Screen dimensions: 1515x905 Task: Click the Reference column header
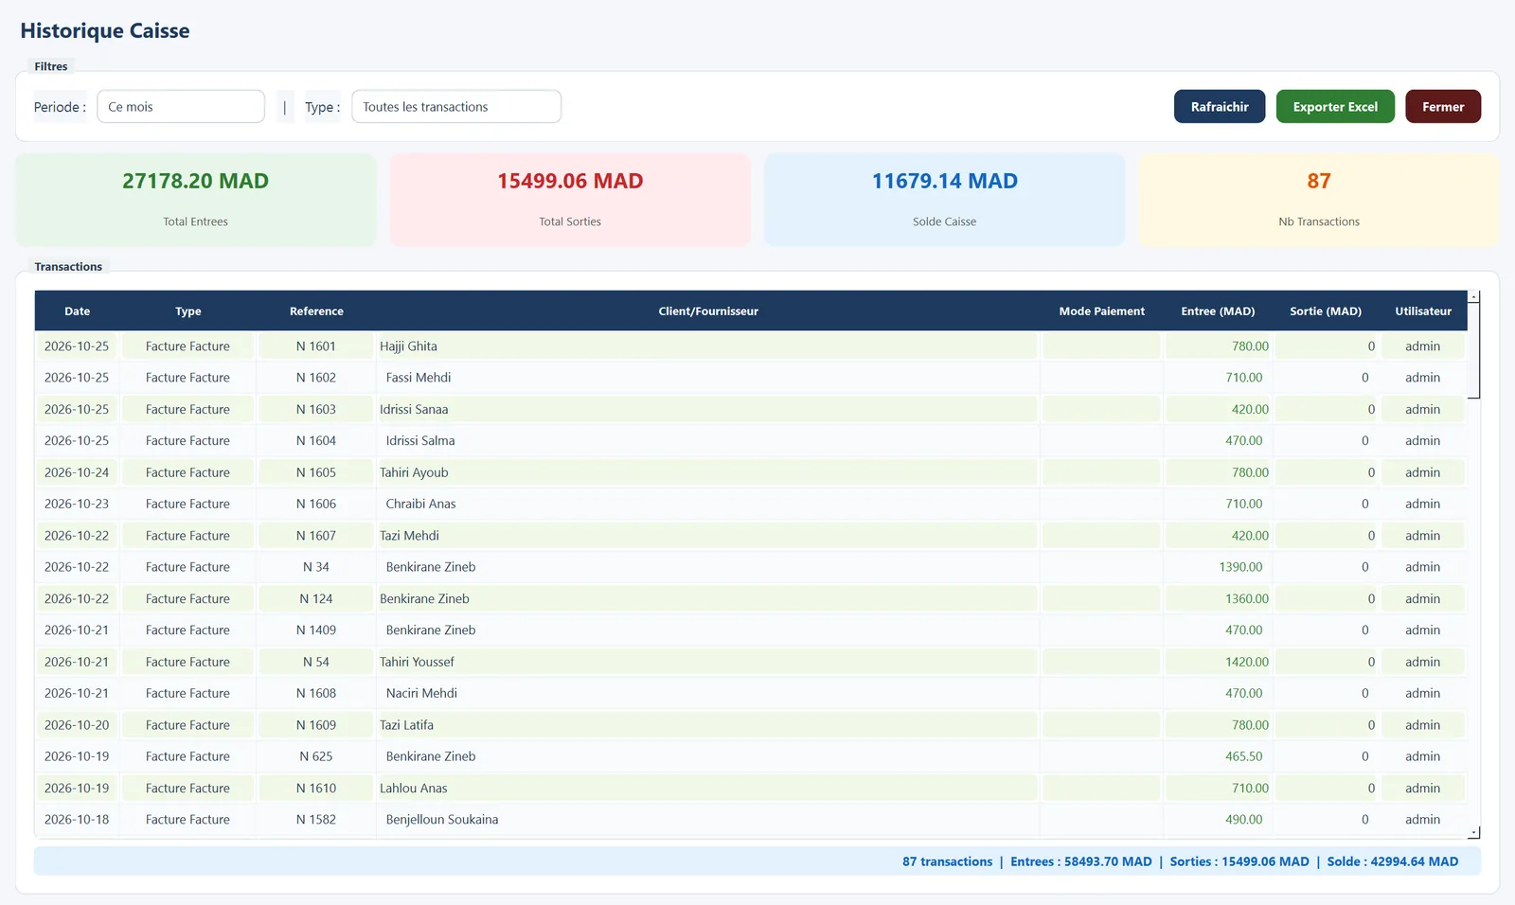click(x=316, y=311)
